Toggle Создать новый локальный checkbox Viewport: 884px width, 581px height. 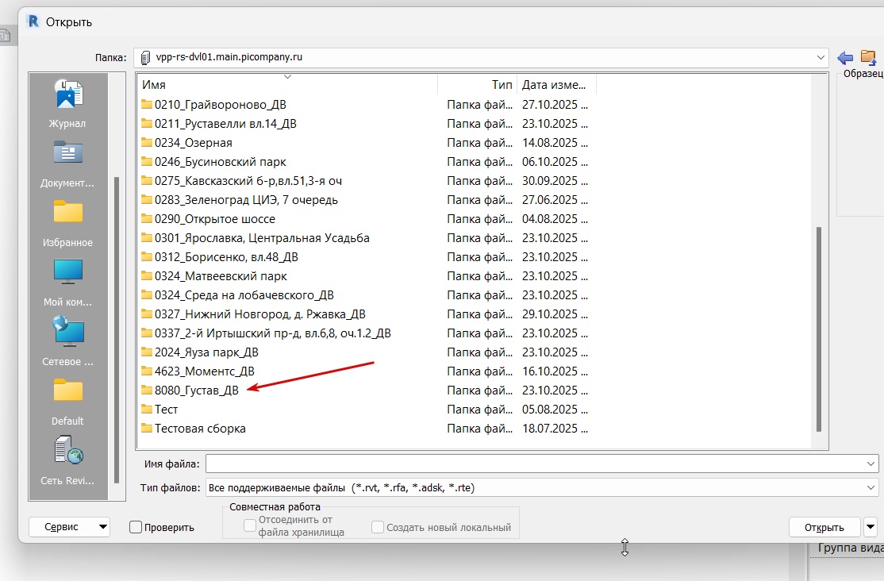[378, 527]
